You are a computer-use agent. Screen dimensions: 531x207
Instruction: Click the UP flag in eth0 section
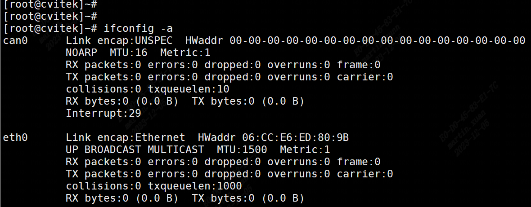click(x=72, y=150)
